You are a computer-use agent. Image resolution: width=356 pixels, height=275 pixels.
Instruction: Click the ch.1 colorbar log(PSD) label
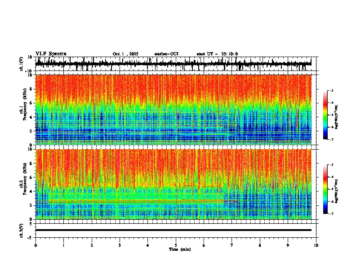point(337,117)
